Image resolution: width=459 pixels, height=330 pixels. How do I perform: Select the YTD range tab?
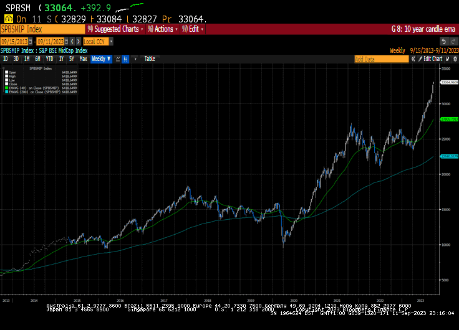coord(49,59)
